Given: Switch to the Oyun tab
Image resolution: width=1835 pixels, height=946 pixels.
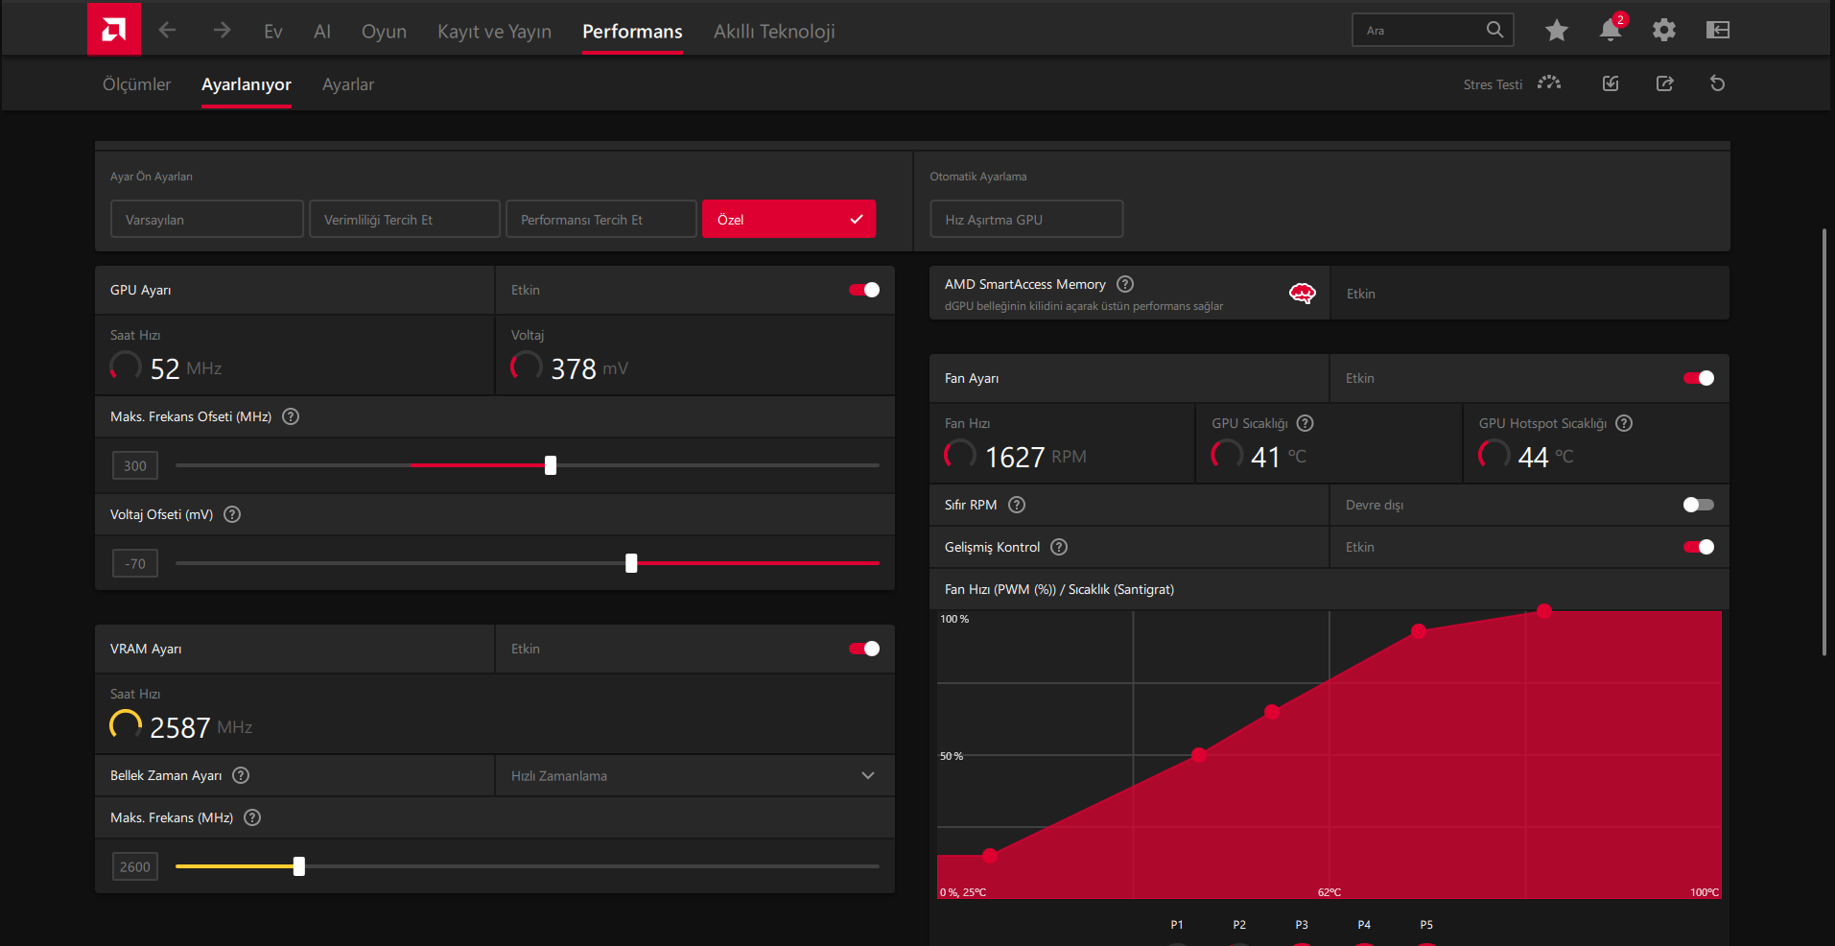Looking at the screenshot, I should point(384,32).
